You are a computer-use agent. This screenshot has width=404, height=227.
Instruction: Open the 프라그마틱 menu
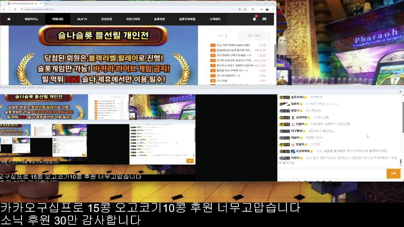tap(133, 19)
